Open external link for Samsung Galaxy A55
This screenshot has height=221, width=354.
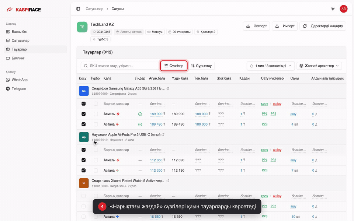pos(168,88)
